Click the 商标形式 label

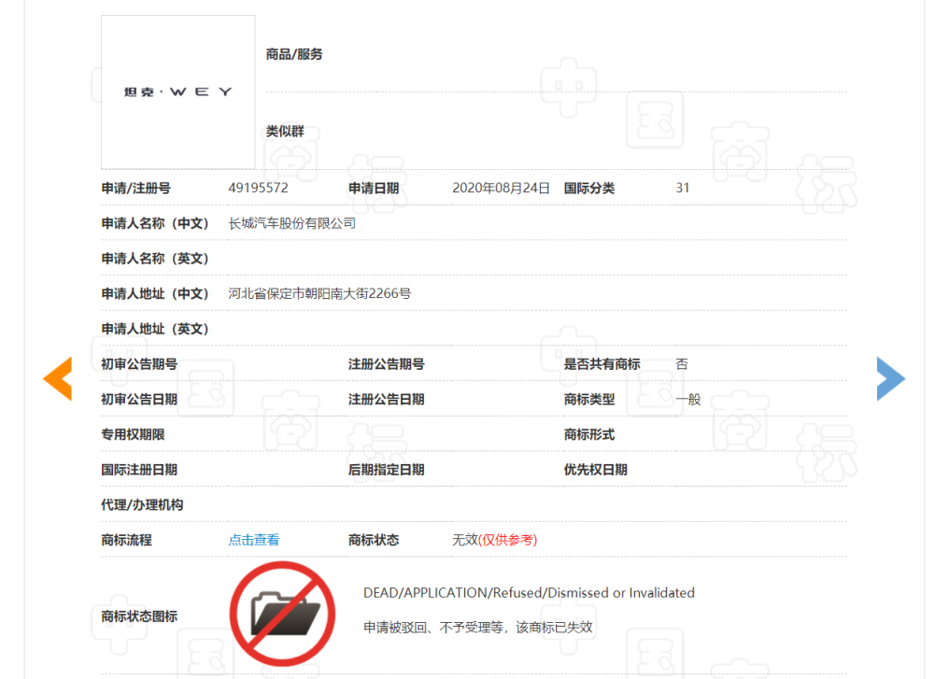tap(589, 434)
